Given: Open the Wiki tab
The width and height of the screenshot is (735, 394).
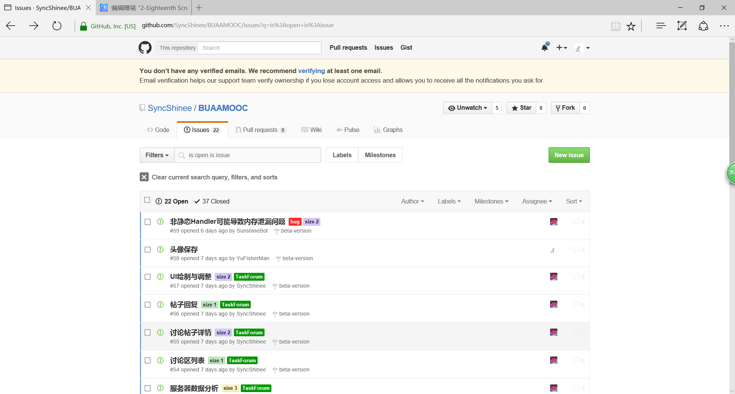Looking at the screenshot, I should click(311, 130).
